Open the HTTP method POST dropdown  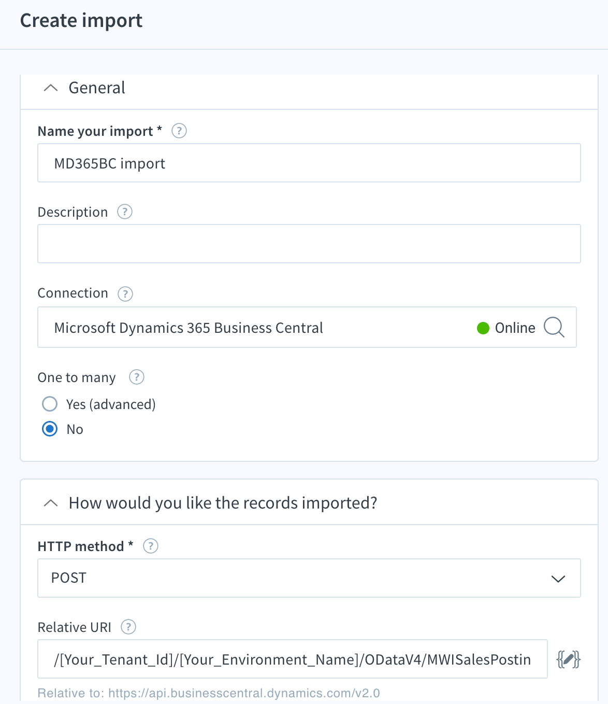pyautogui.click(x=309, y=578)
